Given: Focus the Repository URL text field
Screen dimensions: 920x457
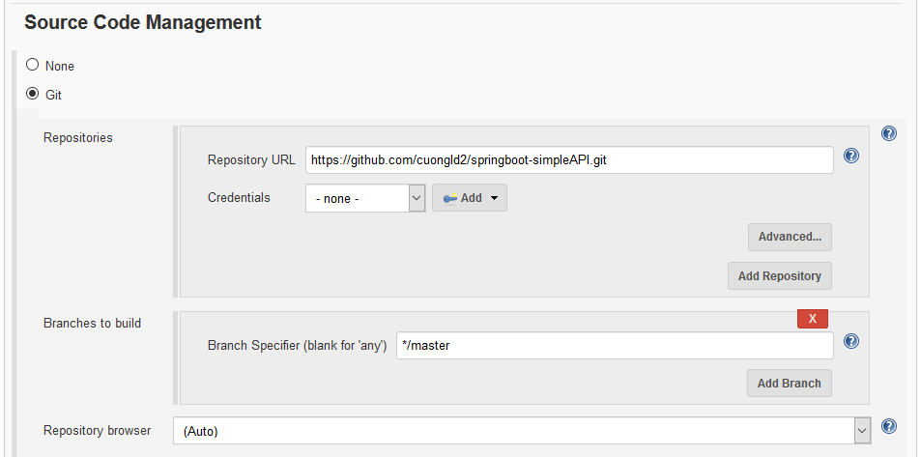Looking at the screenshot, I should point(569,159).
